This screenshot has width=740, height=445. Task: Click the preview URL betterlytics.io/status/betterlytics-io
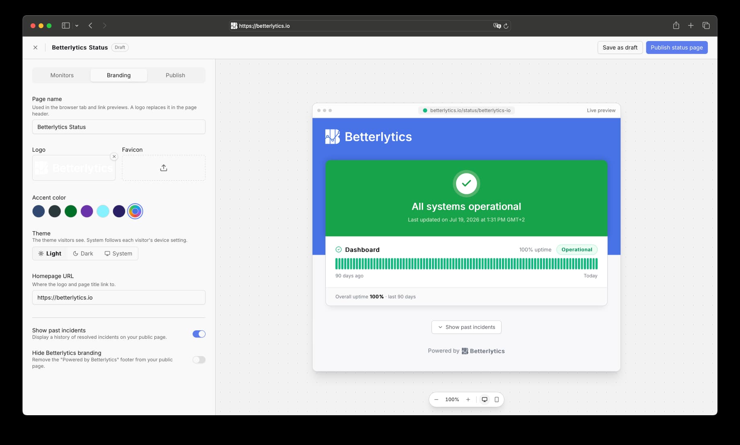point(467,110)
